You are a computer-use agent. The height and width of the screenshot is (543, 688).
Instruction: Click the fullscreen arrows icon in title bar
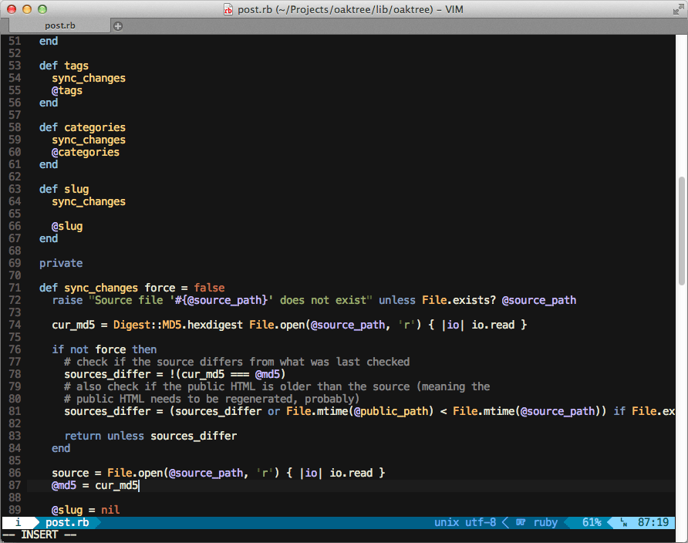click(x=678, y=9)
